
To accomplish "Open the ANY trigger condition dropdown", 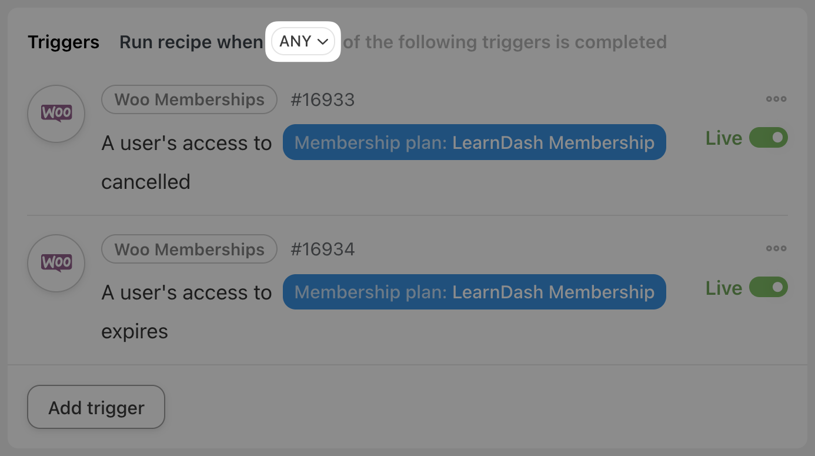I will pyautogui.click(x=303, y=42).
